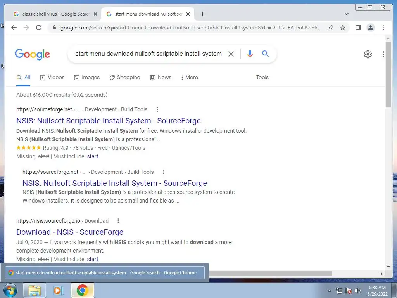
Task: Click the nsis.sourceforge.io breadcrumb URL
Action: [62, 221]
